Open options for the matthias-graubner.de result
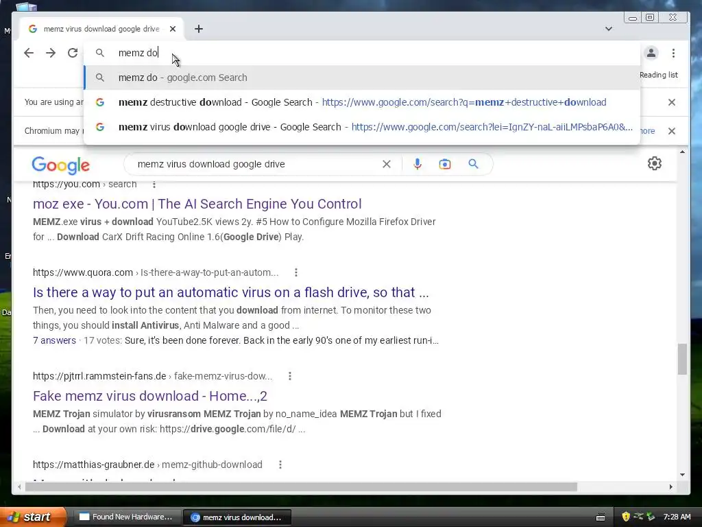The width and height of the screenshot is (702, 527). click(280, 465)
